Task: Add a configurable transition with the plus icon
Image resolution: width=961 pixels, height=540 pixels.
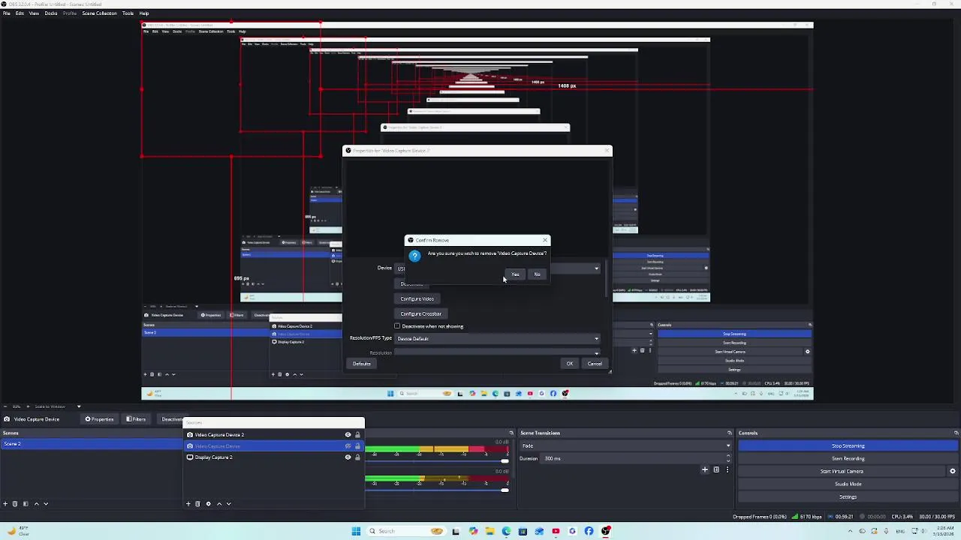Action: pos(705,470)
